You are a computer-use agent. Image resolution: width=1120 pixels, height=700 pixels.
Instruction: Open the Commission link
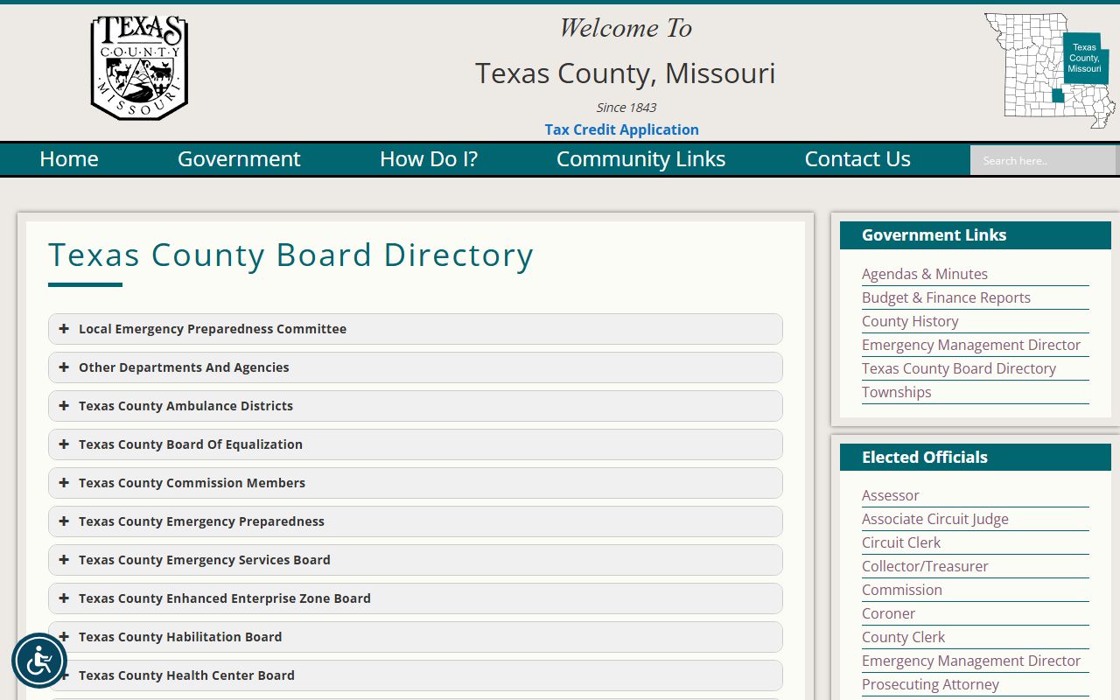tap(902, 590)
